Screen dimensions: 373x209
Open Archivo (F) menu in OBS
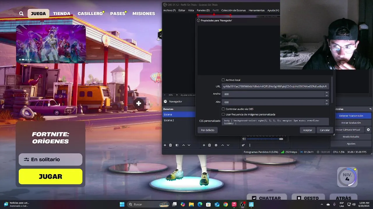coord(169,10)
